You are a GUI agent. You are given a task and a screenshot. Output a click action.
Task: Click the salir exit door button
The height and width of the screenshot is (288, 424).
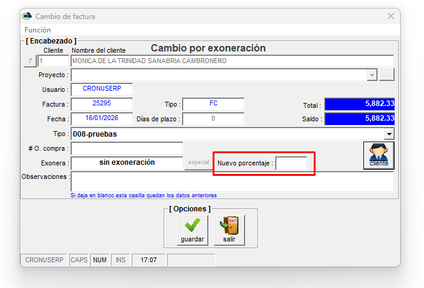[x=229, y=230]
